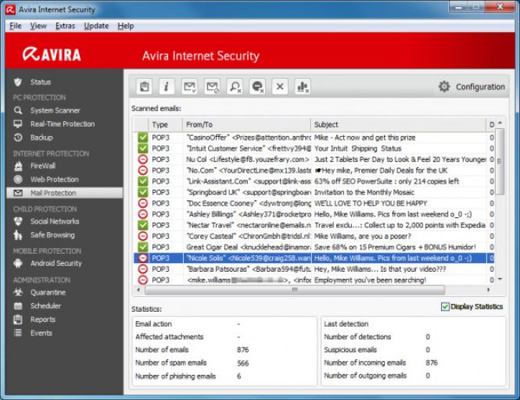Click the Social Networks icon
Screen dimensions: 520x400
point(18,221)
